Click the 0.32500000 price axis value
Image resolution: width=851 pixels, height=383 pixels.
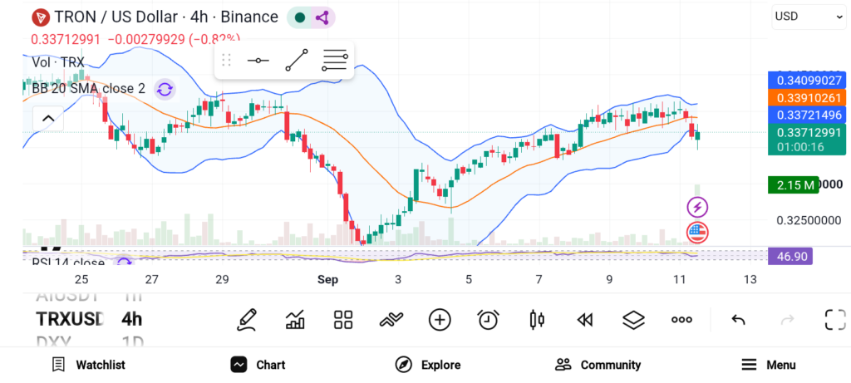(x=809, y=221)
